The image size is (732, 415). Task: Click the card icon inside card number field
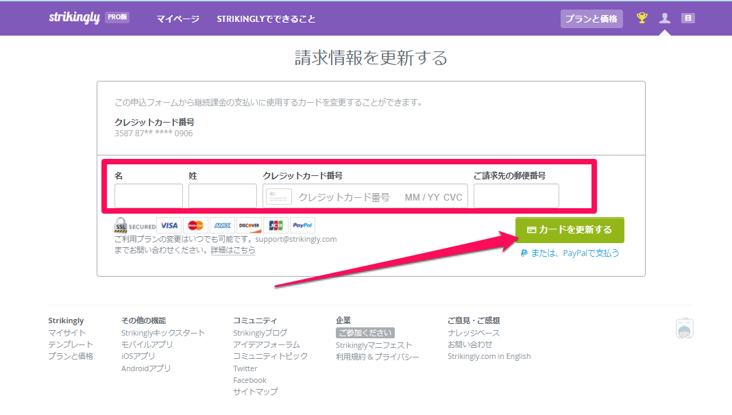coord(279,197)
